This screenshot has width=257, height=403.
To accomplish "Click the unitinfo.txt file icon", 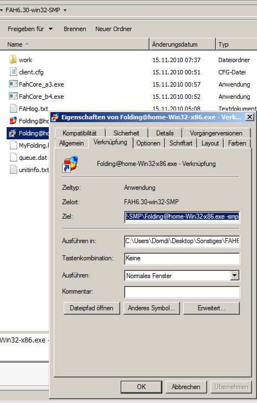I will coord(13,170).
